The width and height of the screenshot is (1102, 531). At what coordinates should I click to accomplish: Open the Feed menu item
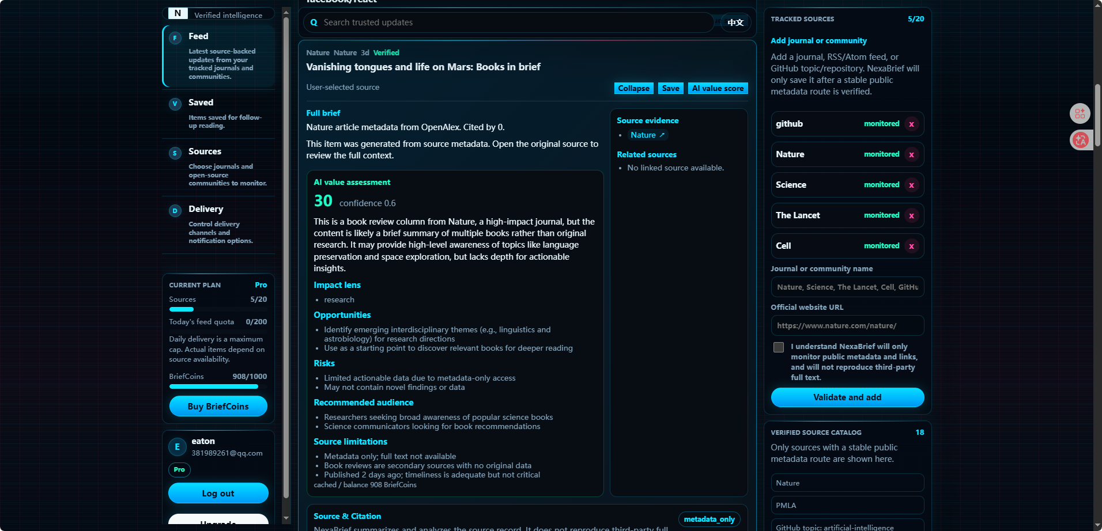click(x=218, y=56)
